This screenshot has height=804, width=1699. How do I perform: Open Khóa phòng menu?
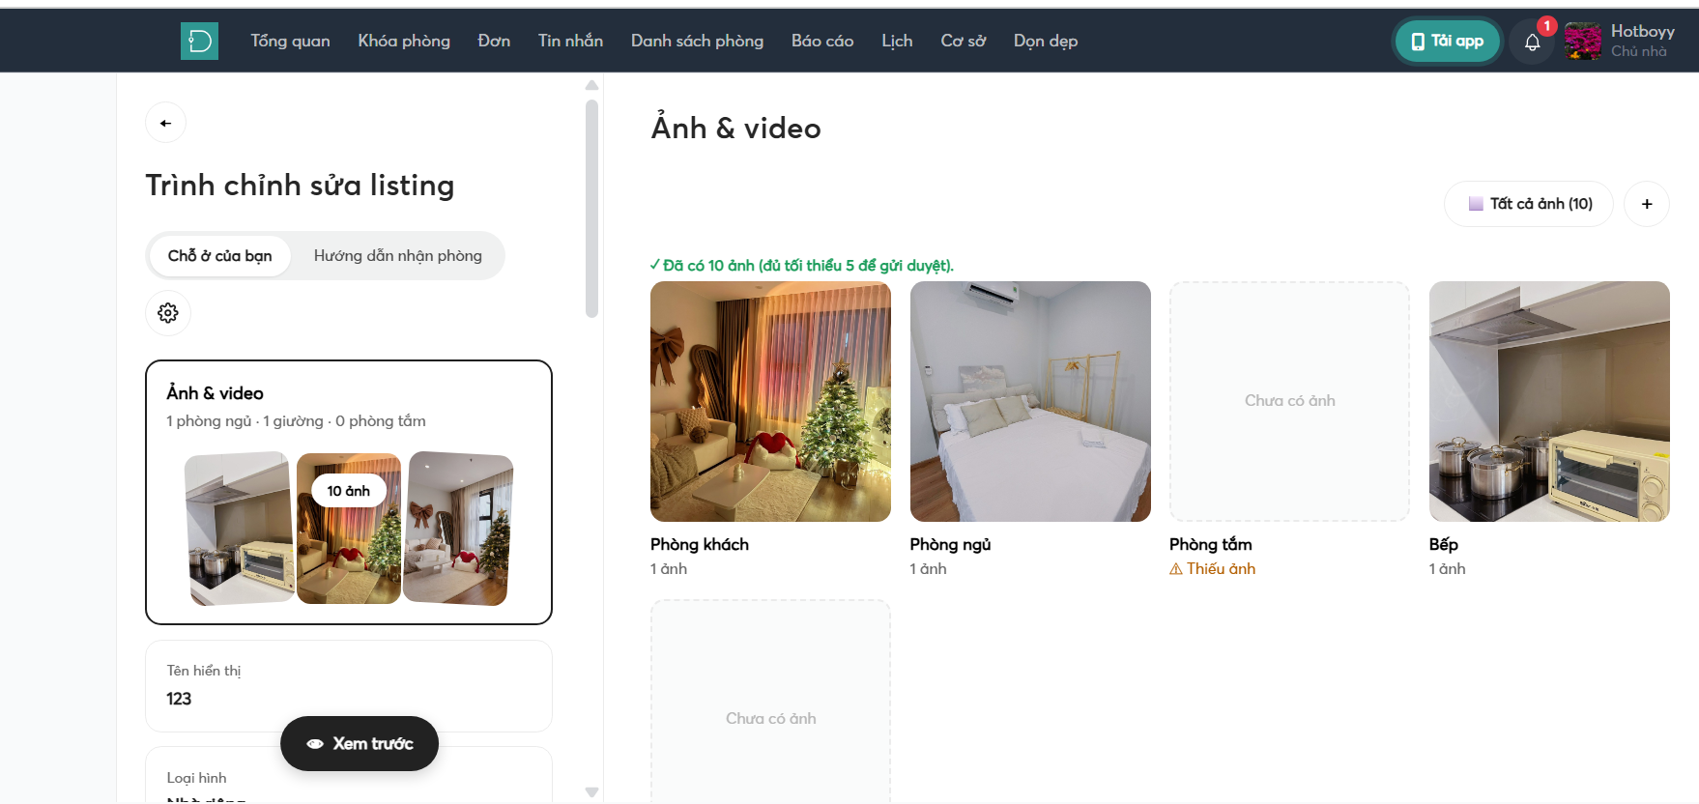pos(404,41)
